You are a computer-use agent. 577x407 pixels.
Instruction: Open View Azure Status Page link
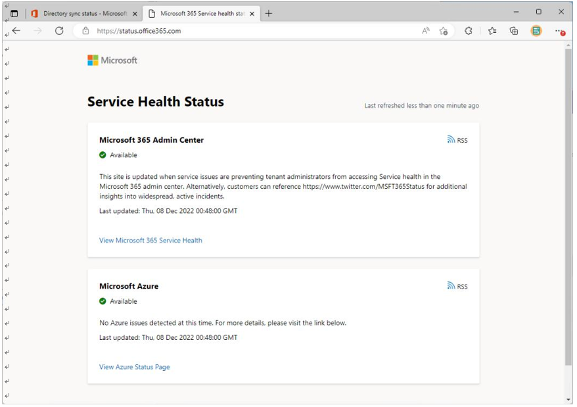click(134, 368)
